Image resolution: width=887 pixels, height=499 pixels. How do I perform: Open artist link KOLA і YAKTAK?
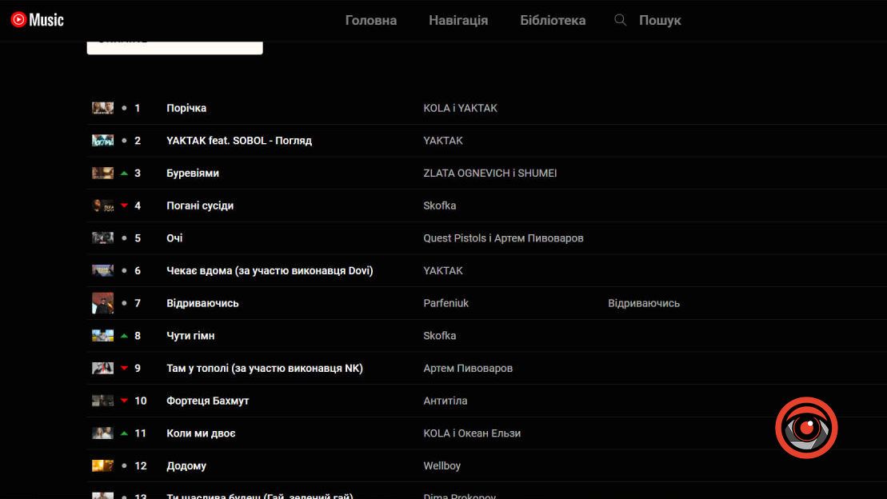click(460, 108)
